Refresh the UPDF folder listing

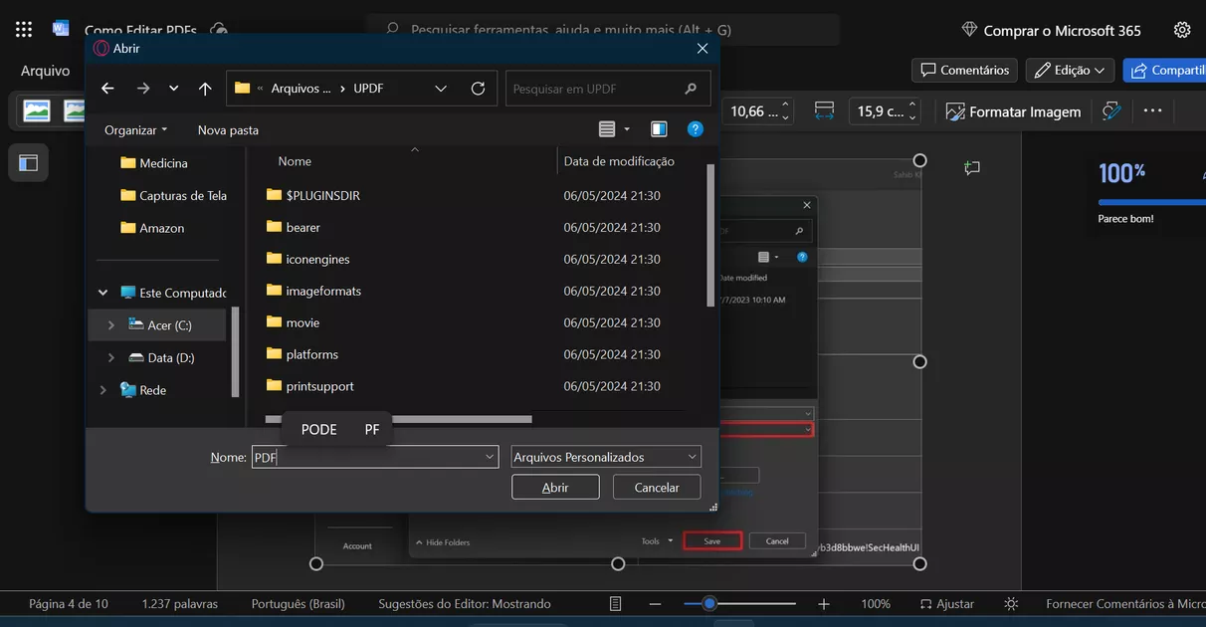[476, 88]
